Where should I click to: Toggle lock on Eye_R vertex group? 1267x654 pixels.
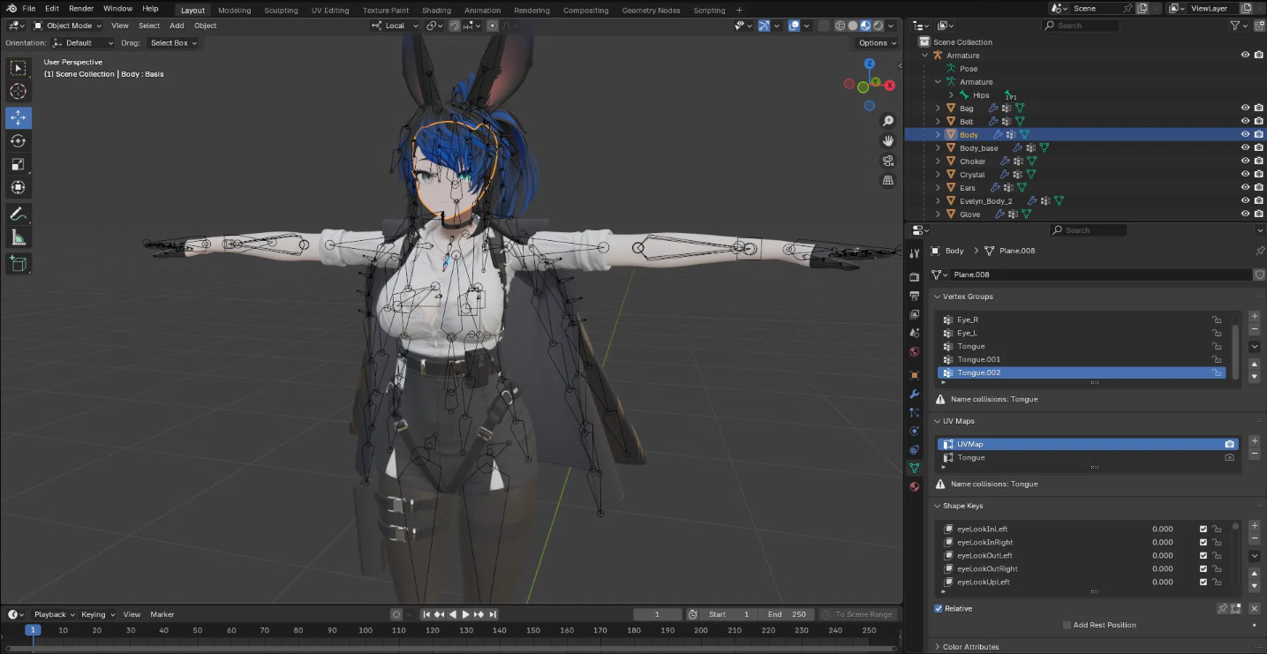[x=1216, y=319]
